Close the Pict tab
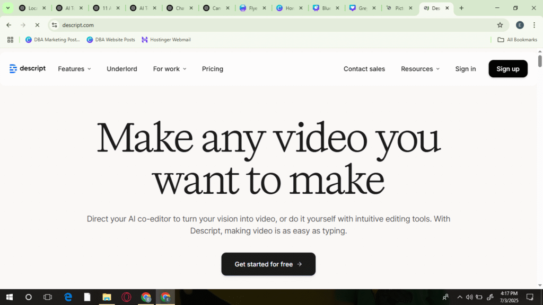The height and width of the screenshot is (305, 543). [410, 8]
